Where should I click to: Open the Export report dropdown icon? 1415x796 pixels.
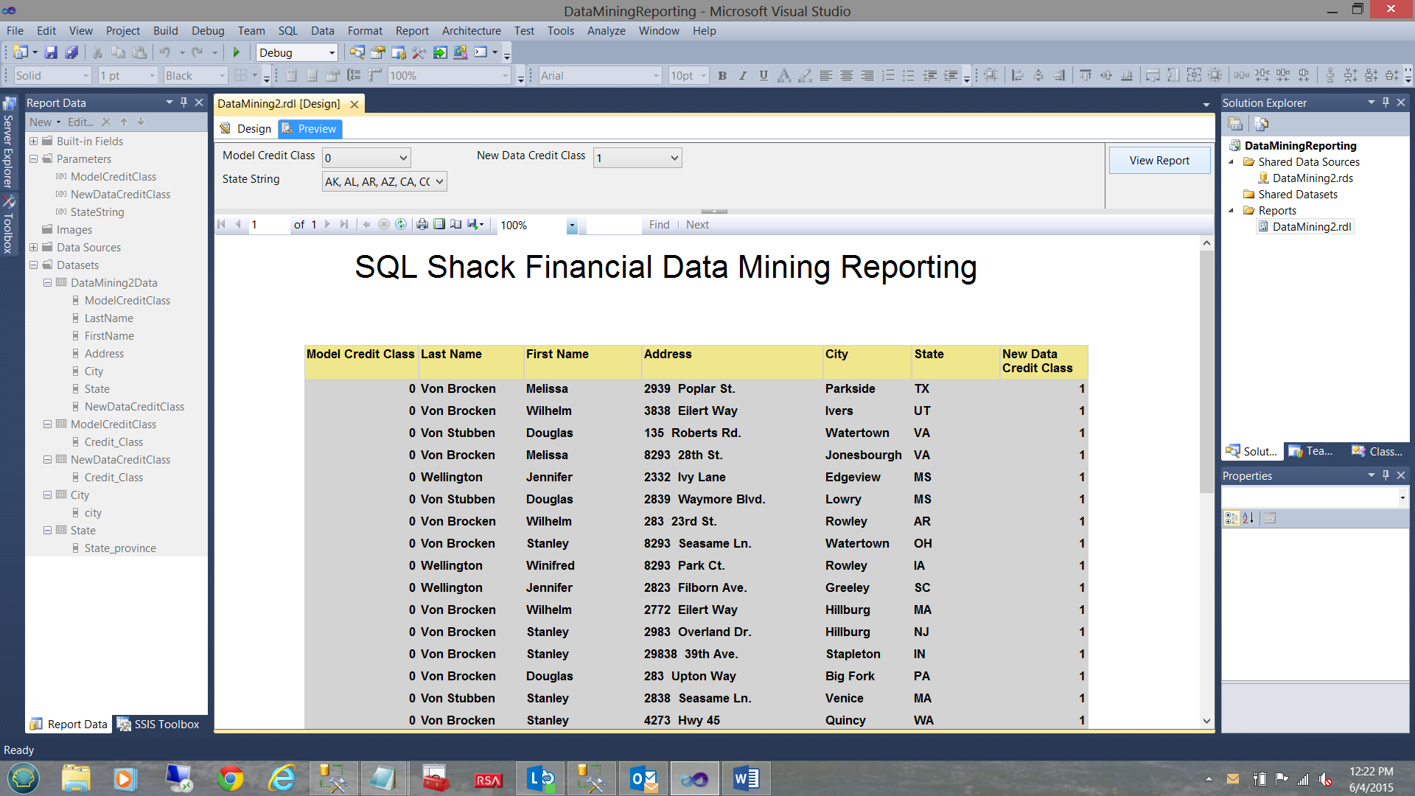pyautogui.click(x=475, y=225)
